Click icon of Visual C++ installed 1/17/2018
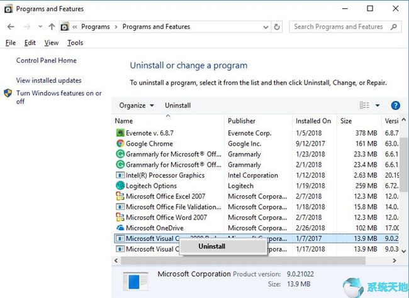Screen dimensions: 409x298 [x=120, y=249]
